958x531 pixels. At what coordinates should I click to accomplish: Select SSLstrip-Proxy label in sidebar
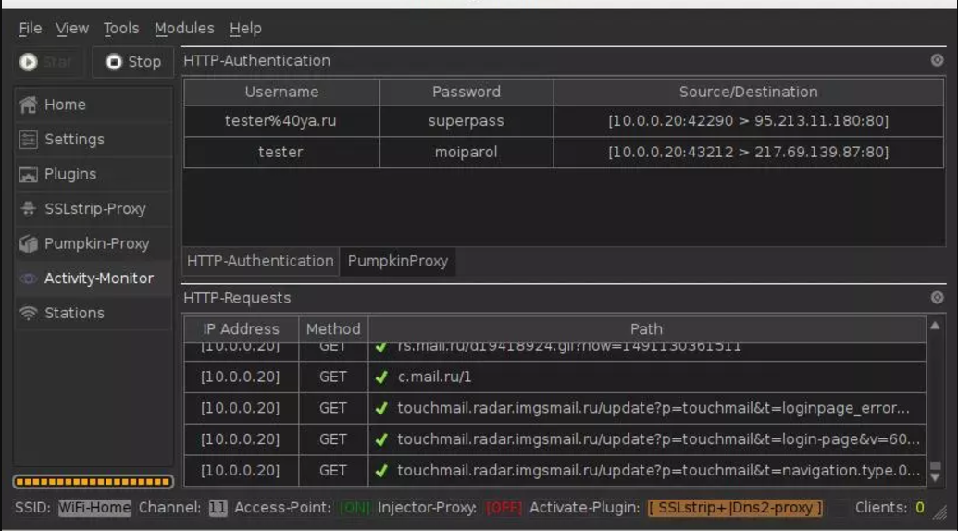click(x=95, y=209)
